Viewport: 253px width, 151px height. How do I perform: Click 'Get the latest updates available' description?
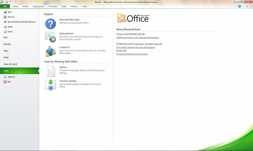tap(80, 85)
